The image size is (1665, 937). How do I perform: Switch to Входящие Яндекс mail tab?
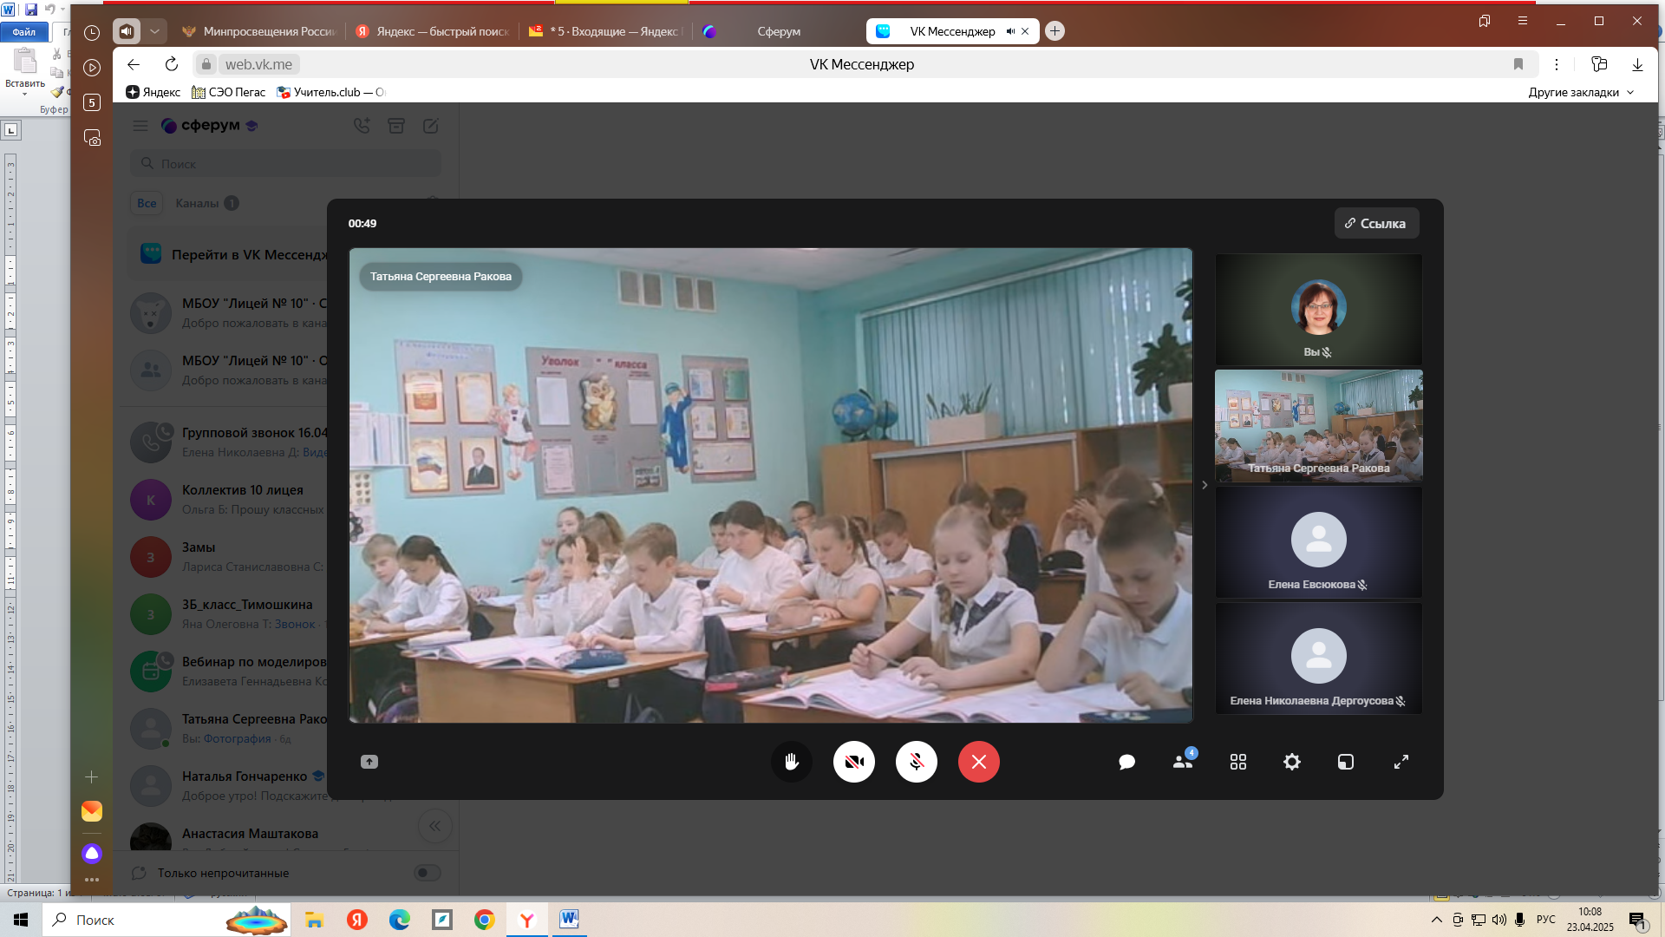[606, 31]
